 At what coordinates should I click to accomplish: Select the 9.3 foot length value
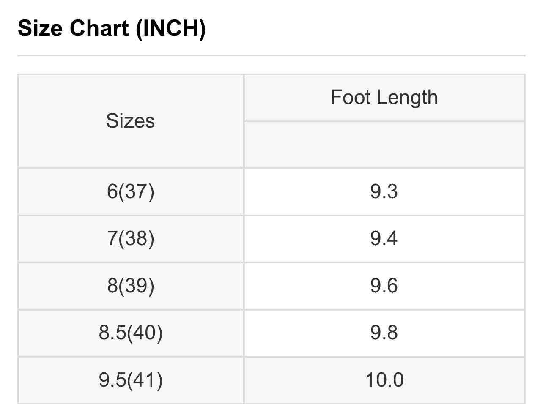point(384,191)
